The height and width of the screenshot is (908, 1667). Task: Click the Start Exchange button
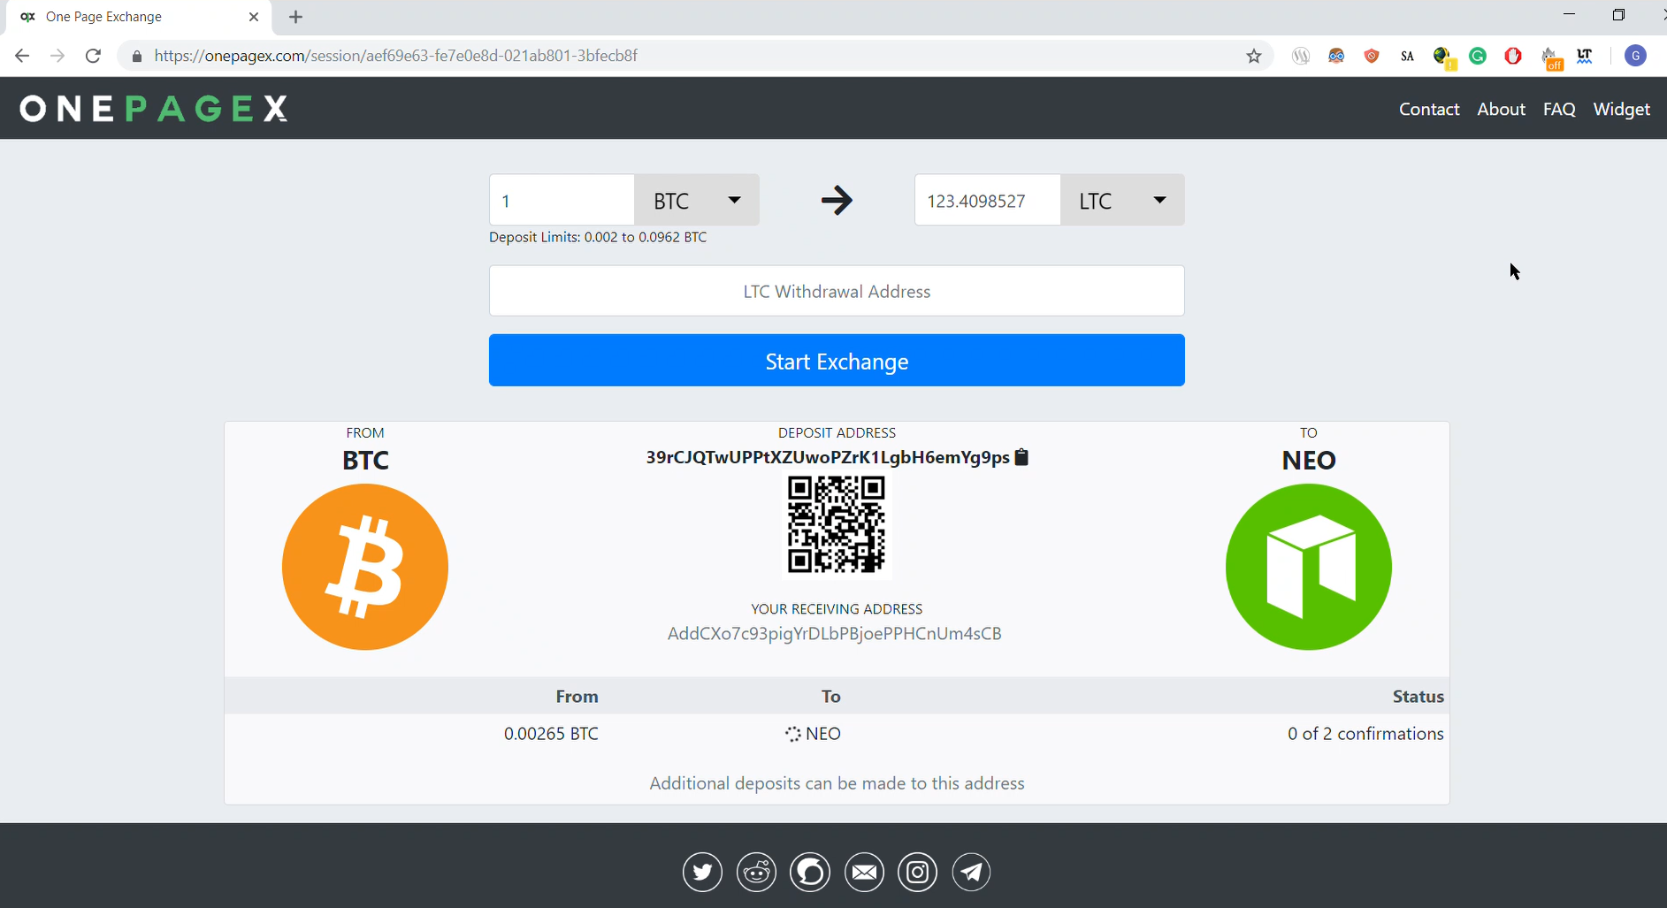[837, 360]
